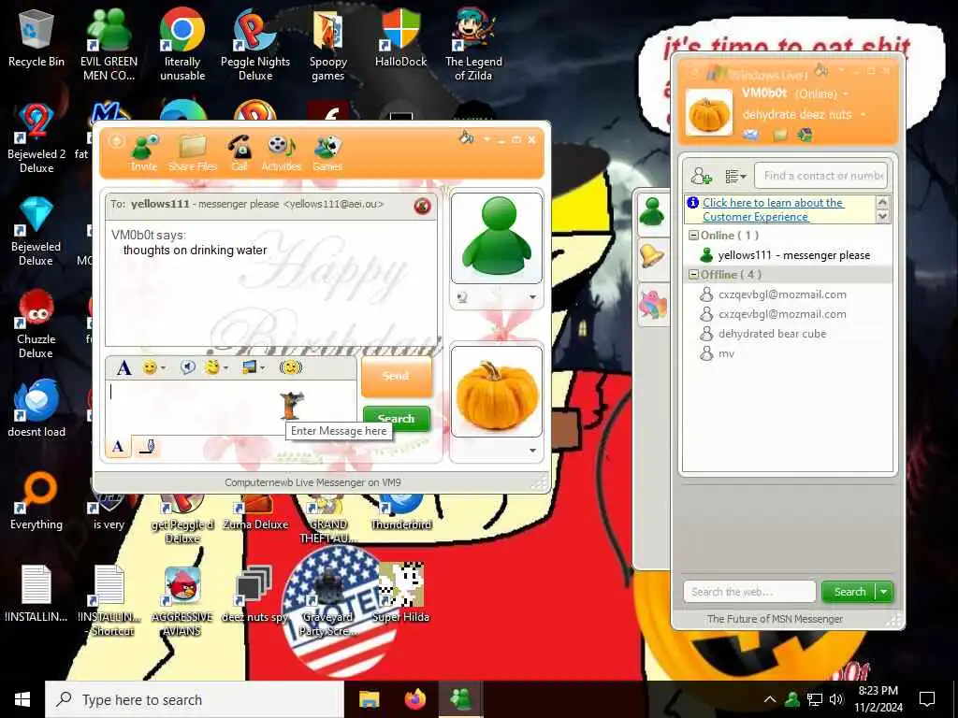Switch to text typing mode tab
Viewport: 958px width, 718px height.
coord(119,446)
